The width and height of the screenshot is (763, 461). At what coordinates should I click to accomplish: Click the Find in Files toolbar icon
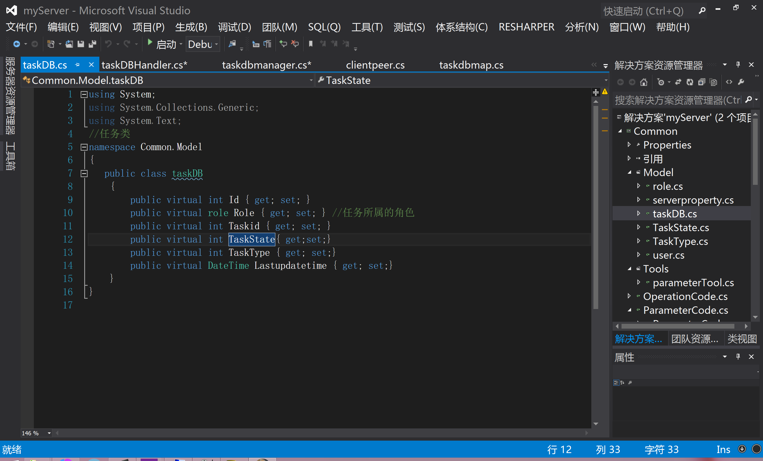pyautogui.click(x=232, y=44)
